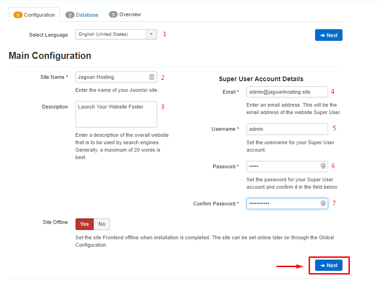Set Site Offline to Yes
This screenshot has height=281, width=380.
(x=85, y=224)
